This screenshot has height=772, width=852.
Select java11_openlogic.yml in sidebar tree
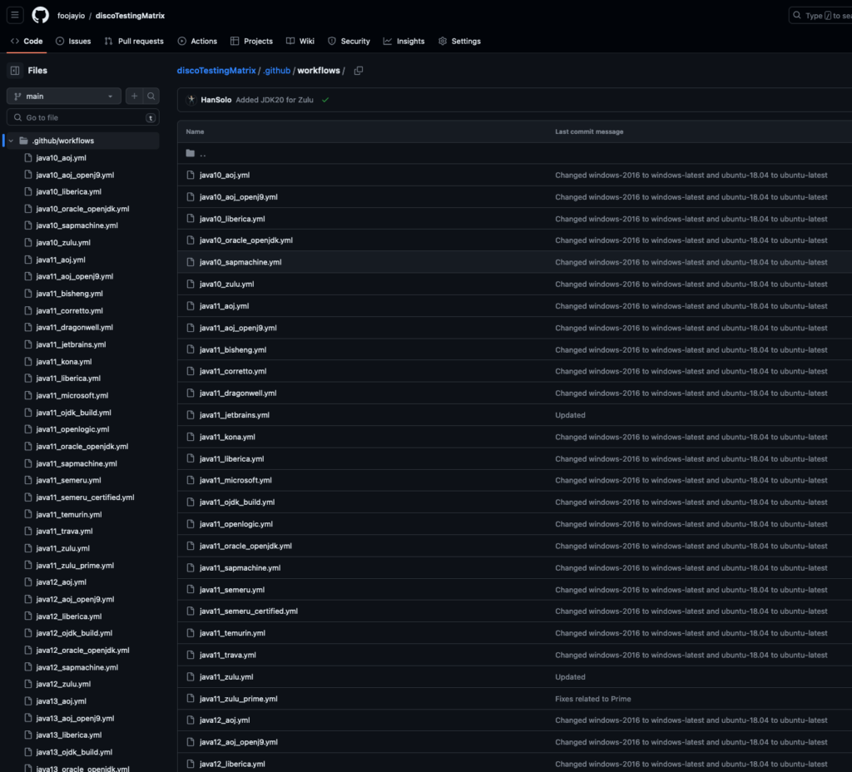pyautogui.click(x=72, y=429)
